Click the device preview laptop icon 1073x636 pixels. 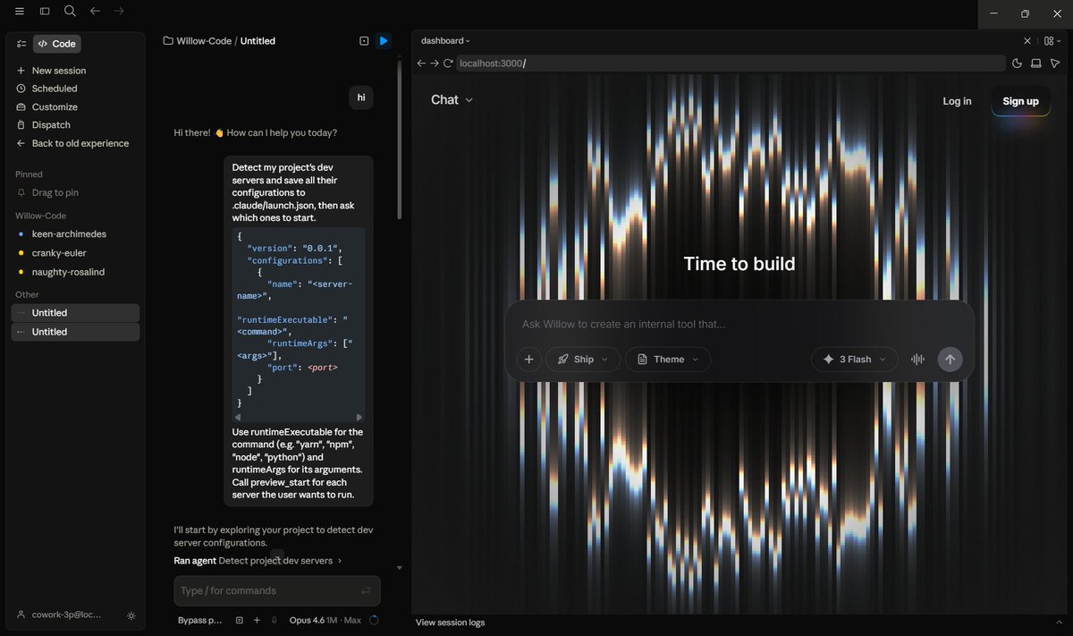coord(1035,64)
